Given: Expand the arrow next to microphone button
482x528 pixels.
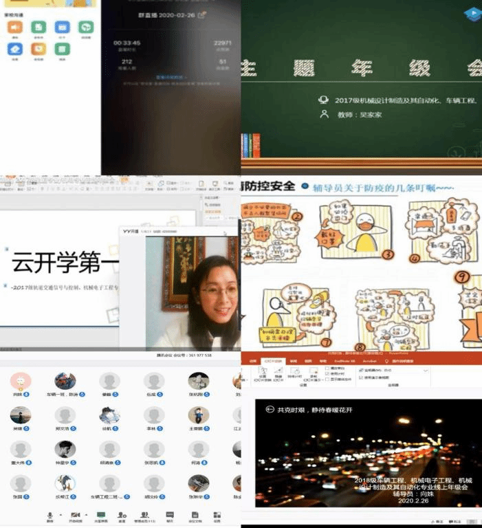Looking at the screenshot, I should [60, 514].
